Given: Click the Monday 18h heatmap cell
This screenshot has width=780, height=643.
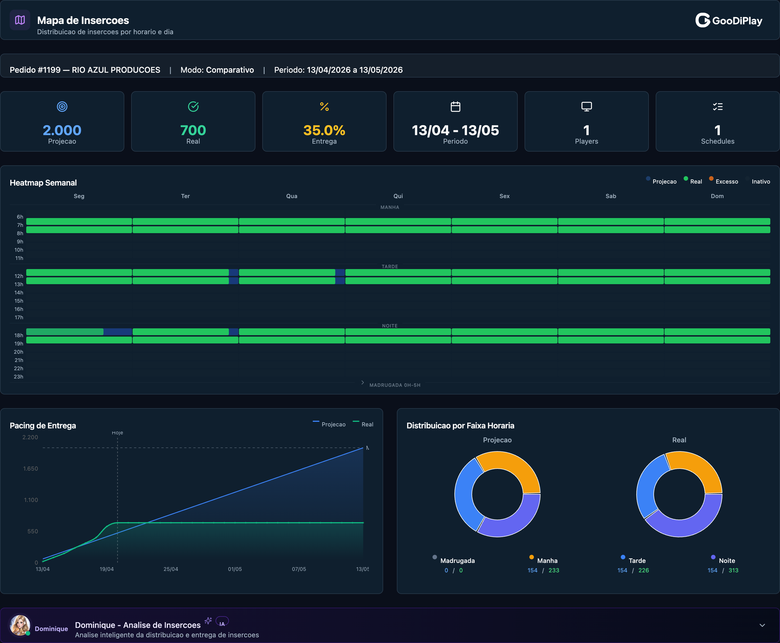Looking at the screenshot, I should [x=79, y=332].
